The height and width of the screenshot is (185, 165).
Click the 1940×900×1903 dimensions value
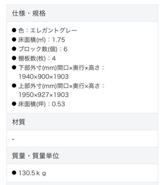44,77
